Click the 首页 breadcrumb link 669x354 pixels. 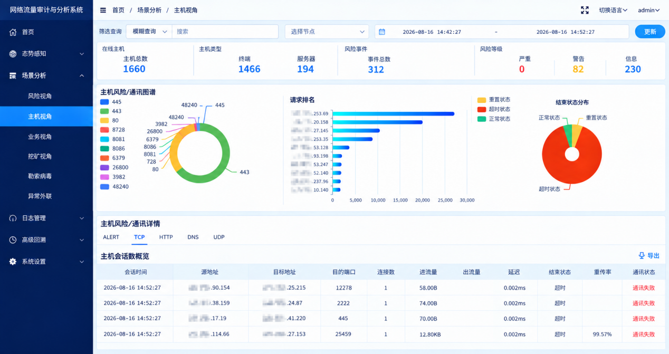[x=119, y=10]
